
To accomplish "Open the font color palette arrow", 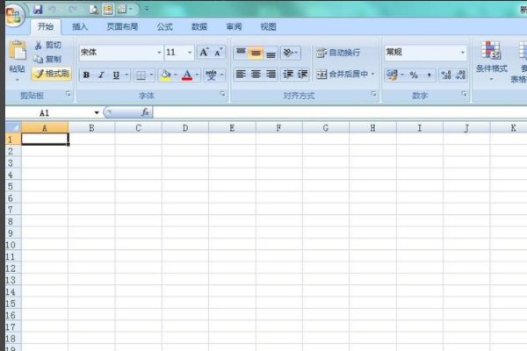I will click(x=197, y=75).
